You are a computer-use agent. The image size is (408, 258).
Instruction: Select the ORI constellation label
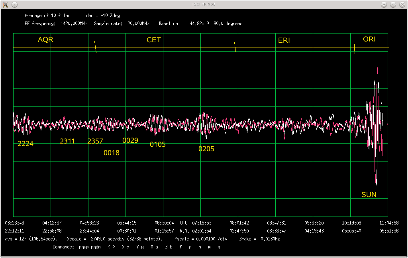click(x=369, y=39)
